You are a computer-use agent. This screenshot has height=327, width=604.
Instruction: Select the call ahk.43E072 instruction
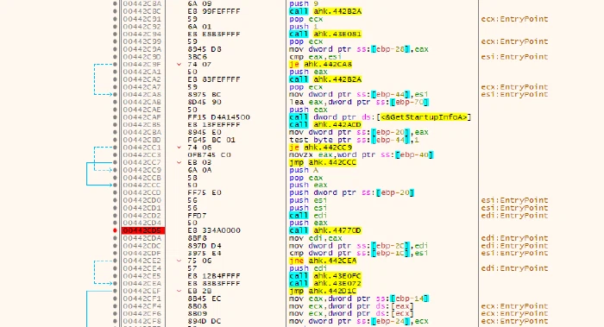pos(325,284)
